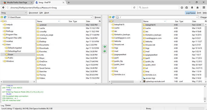The height and width of the screenshot is (110, 207).
Task: Open local path history dropdown
Action: coord(91,17)
